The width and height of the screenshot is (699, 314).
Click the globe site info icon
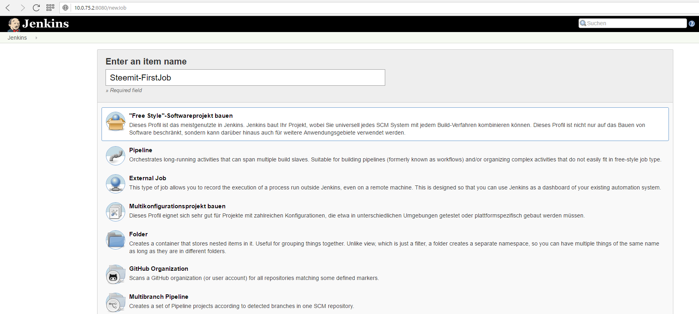[x=65, y=8]
